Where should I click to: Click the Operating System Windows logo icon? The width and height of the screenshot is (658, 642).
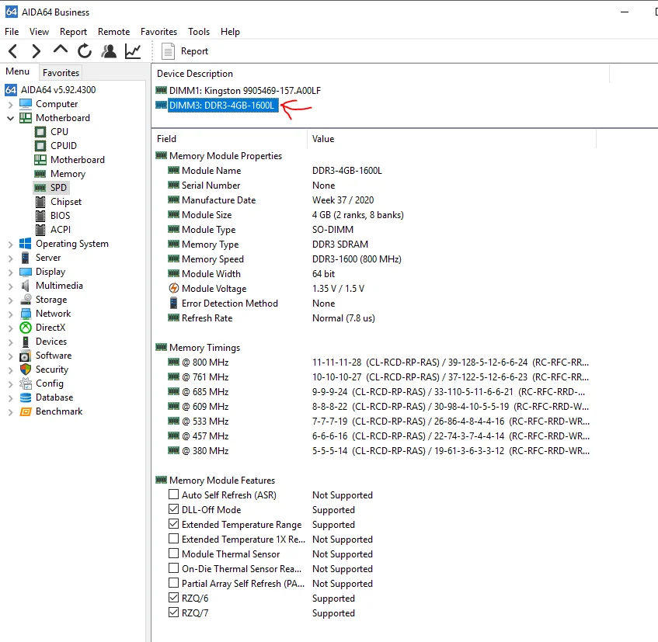(26, 244)
